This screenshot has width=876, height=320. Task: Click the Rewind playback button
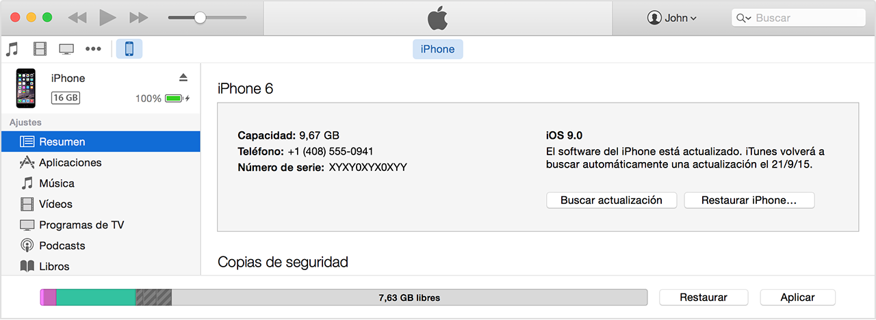pyautogui.click(x=77, y=18)
